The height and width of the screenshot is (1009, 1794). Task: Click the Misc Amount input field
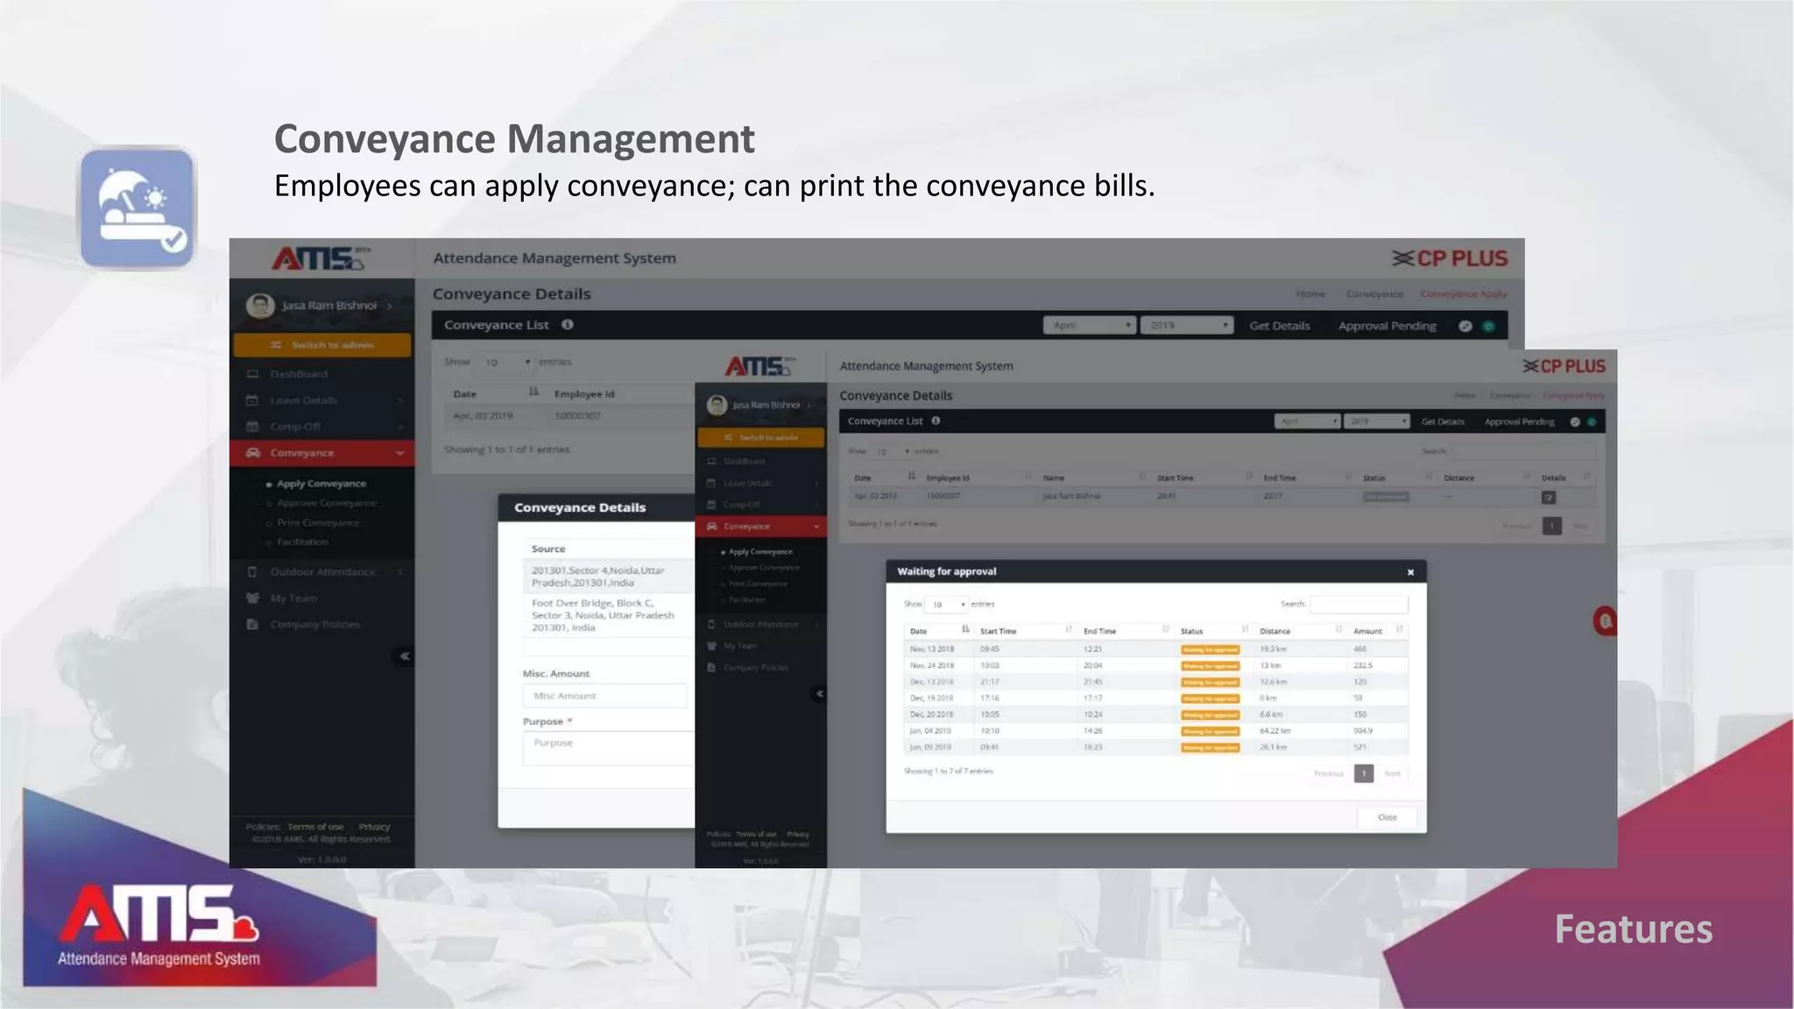point(605,695)
